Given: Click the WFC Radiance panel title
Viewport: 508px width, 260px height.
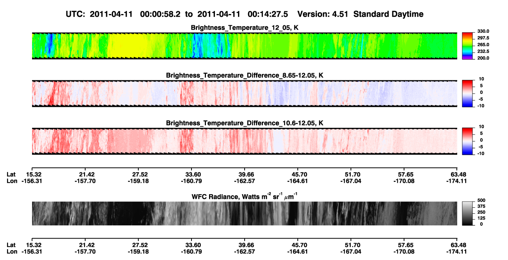Looking at the screenshot, I should click(x=245, y=197).
